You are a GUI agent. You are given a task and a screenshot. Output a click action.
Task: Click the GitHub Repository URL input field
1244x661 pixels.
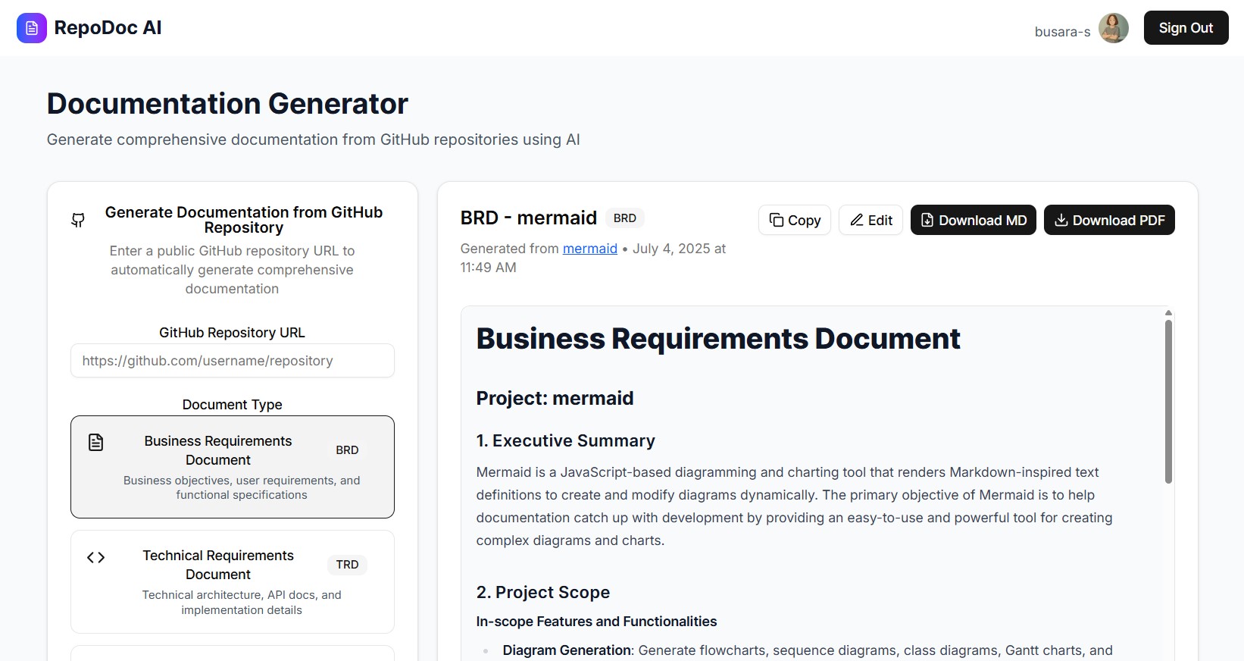[232, 361]
